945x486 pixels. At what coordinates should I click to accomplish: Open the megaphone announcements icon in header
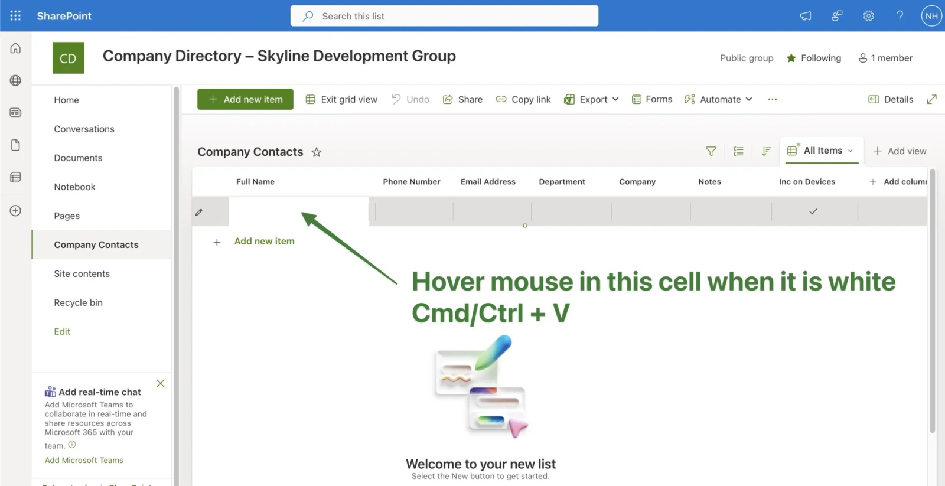point(806,16)
